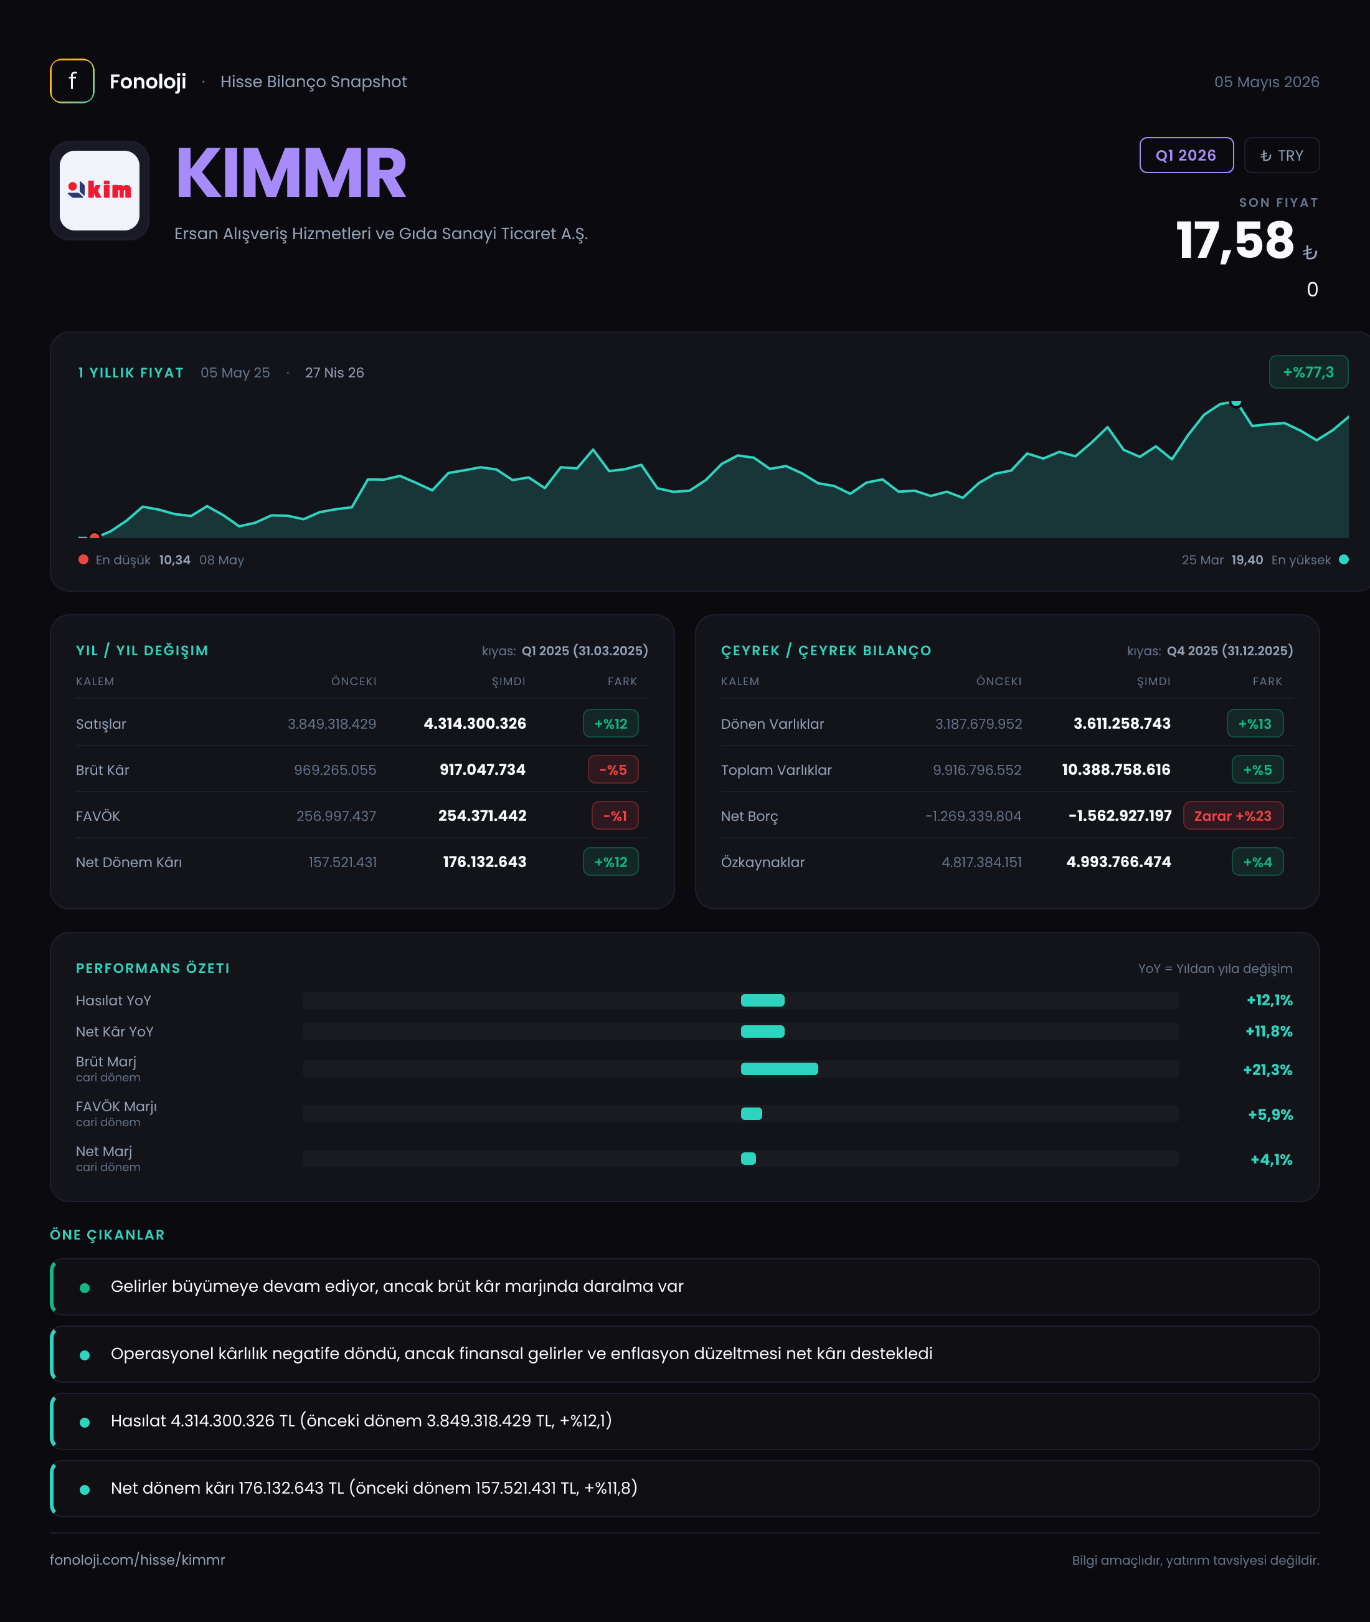The height and width of the screenshot is (1622, 1370).
Task: Click Net Borç value -1.562.927.197
Action: click(x=1119, y=815)
